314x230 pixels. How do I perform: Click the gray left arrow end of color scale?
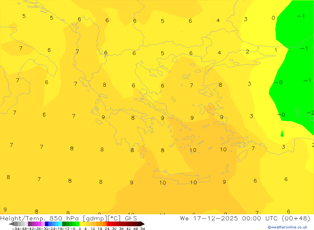click(x=11, y=224)
